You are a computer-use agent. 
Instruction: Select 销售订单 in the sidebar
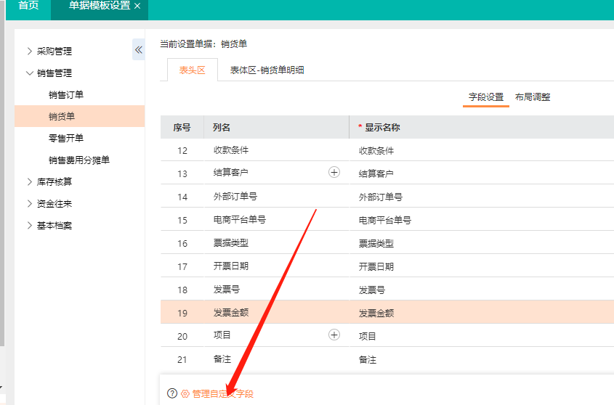pos(66,95)
